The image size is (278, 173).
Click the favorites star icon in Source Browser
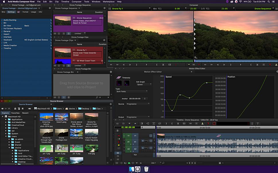click(23, 108)
